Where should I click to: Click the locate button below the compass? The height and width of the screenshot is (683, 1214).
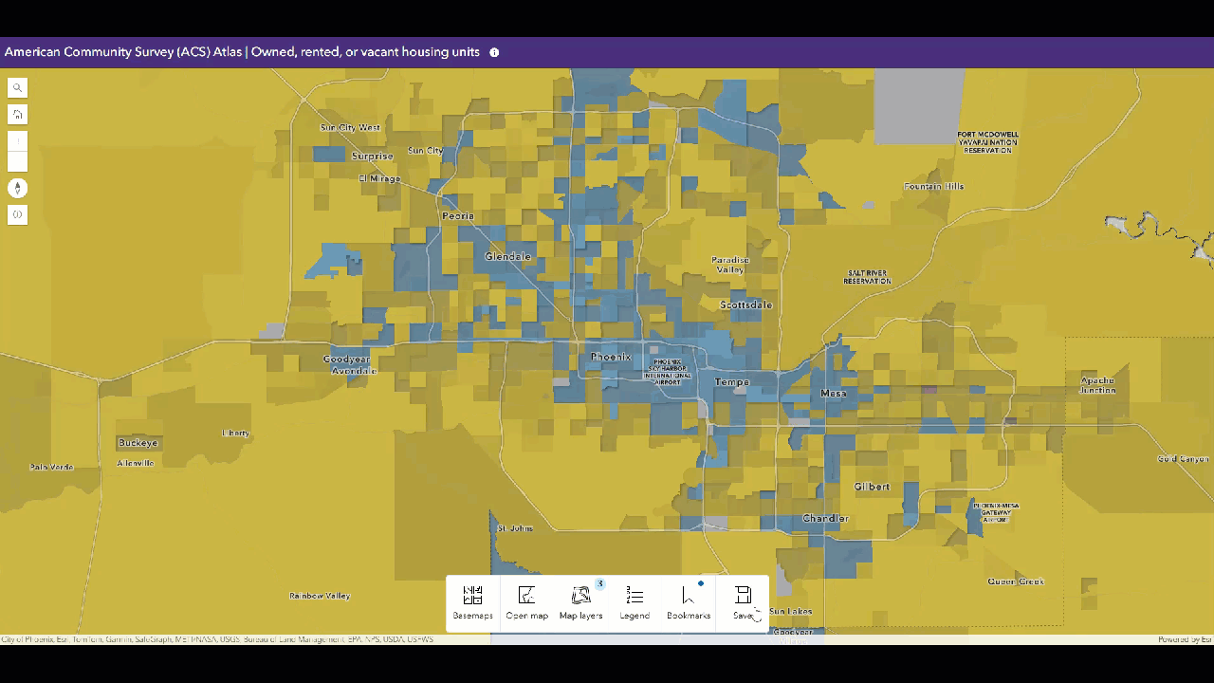click(x=17, y=214)
